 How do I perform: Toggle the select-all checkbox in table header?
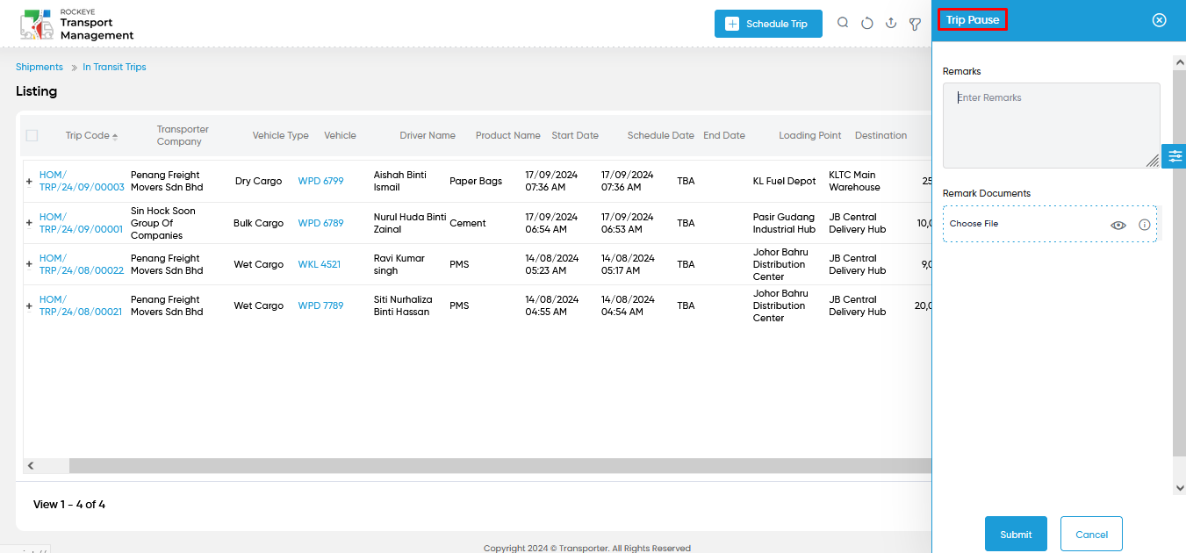pyautogui.click(x=32, y=135)
